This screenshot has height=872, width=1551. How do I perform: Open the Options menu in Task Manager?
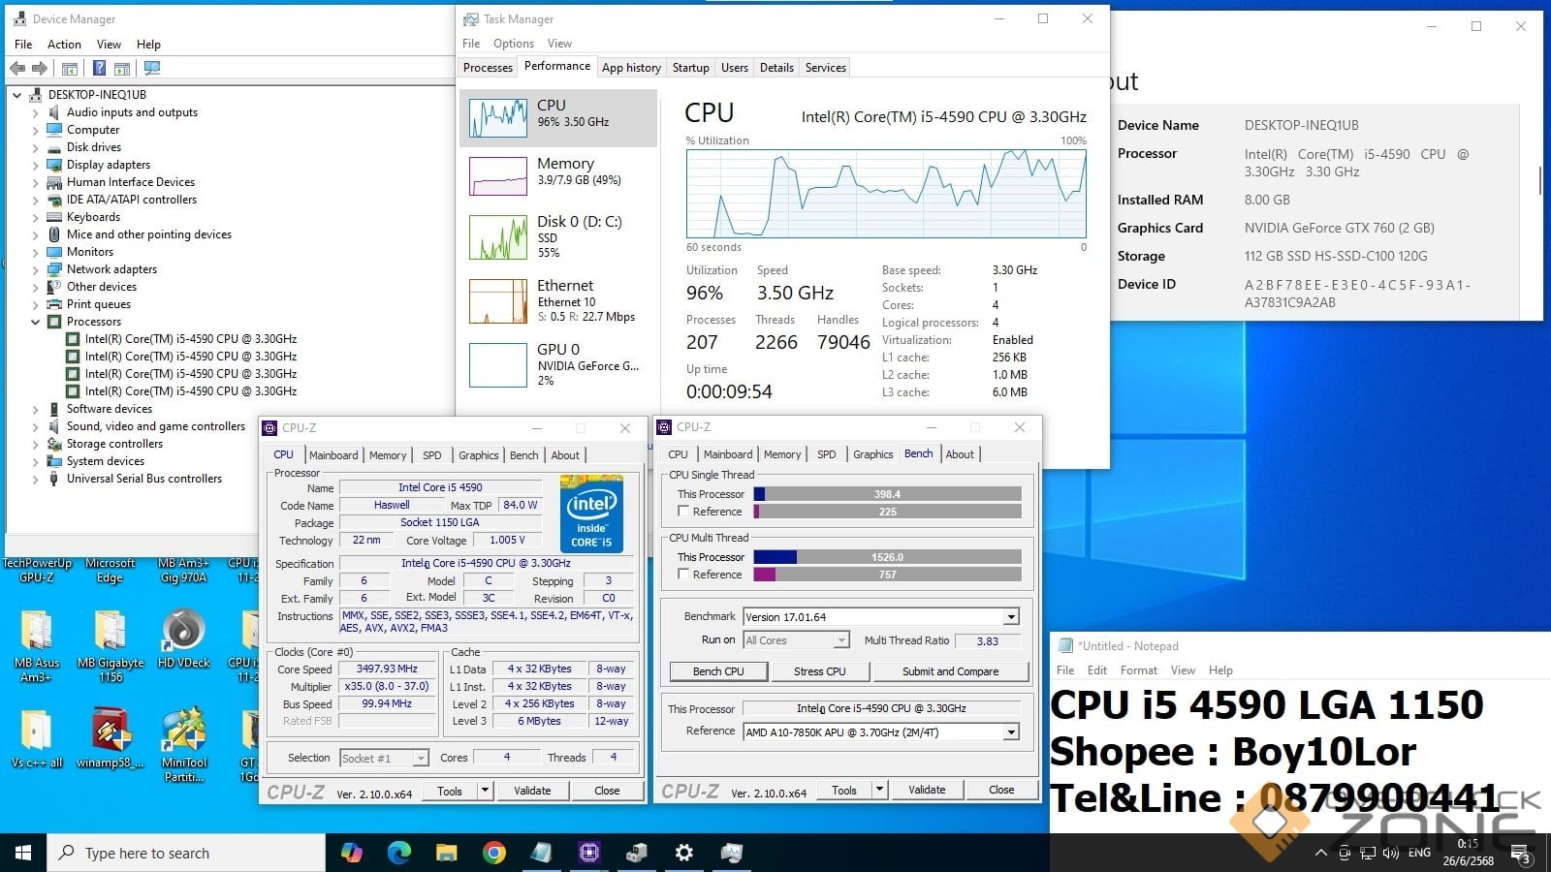[513, 44]
